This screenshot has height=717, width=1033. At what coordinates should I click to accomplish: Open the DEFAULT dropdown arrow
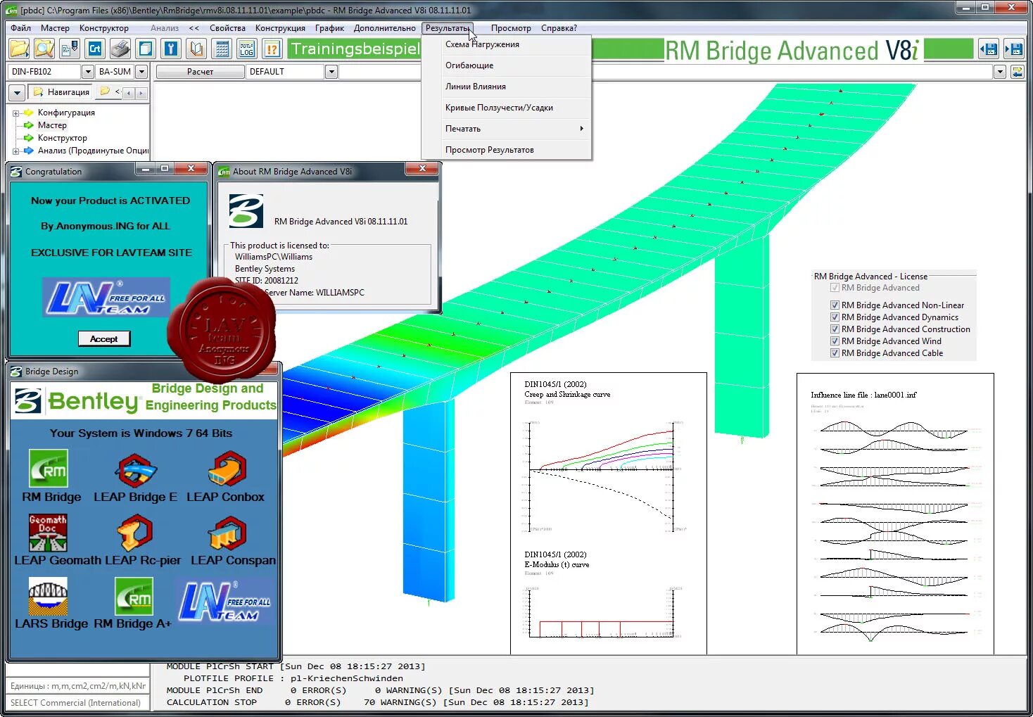[331, 72]
